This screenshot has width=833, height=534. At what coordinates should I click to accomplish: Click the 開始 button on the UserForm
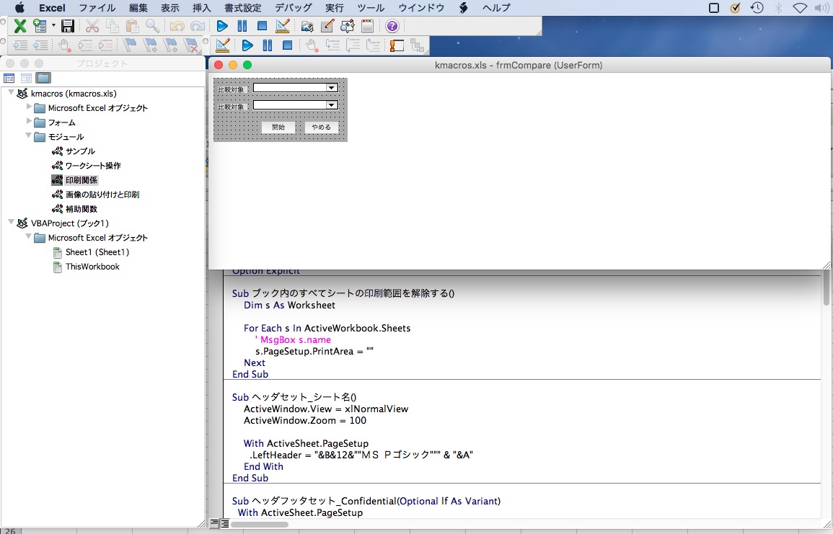pos(278,128)
